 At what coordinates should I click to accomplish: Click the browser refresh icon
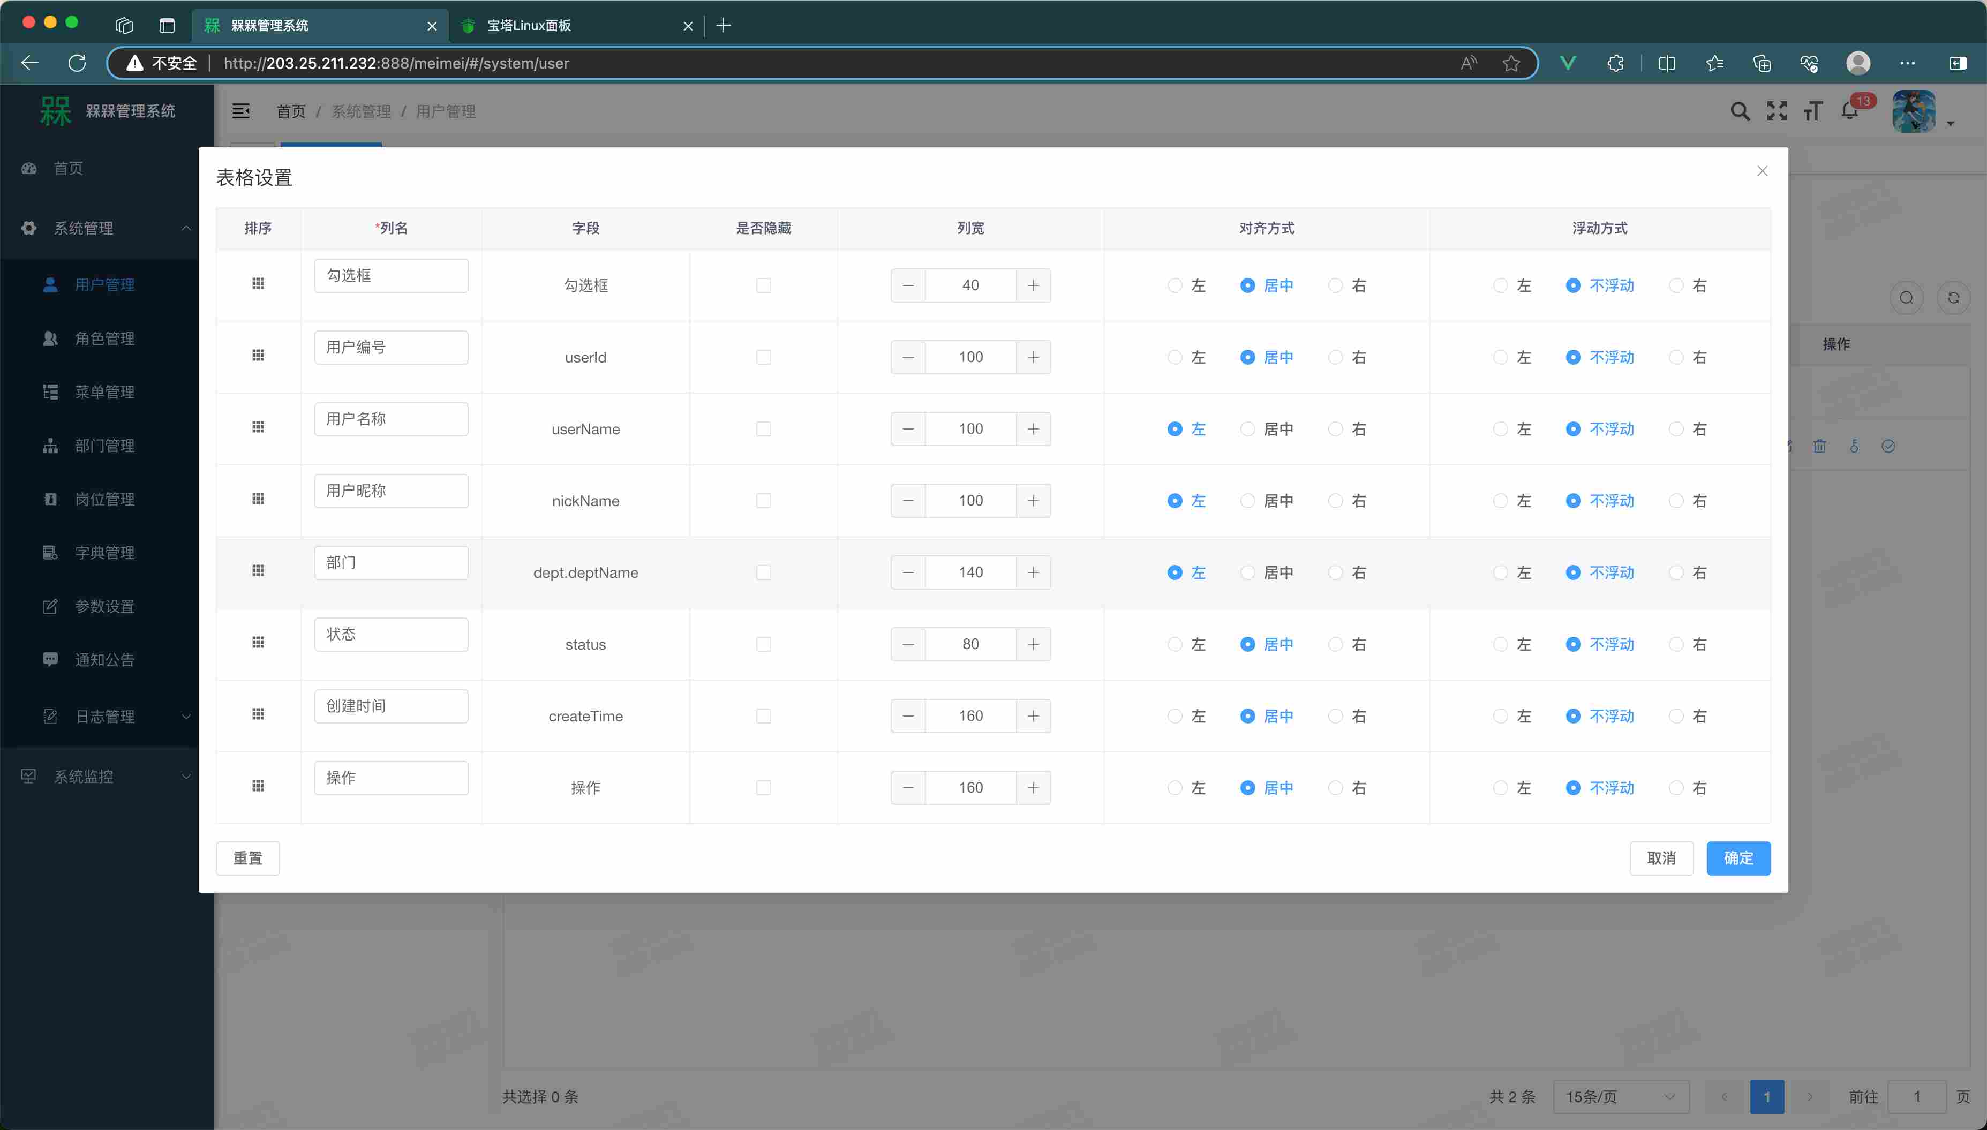(x=77, y=63)
